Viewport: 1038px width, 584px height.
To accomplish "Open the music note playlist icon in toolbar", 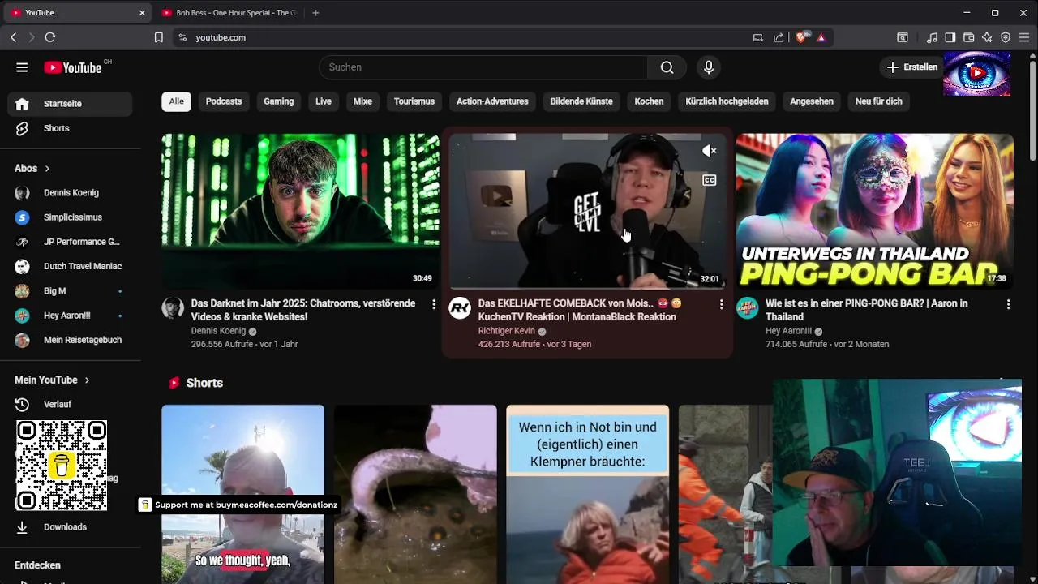I will click(932, 37).
